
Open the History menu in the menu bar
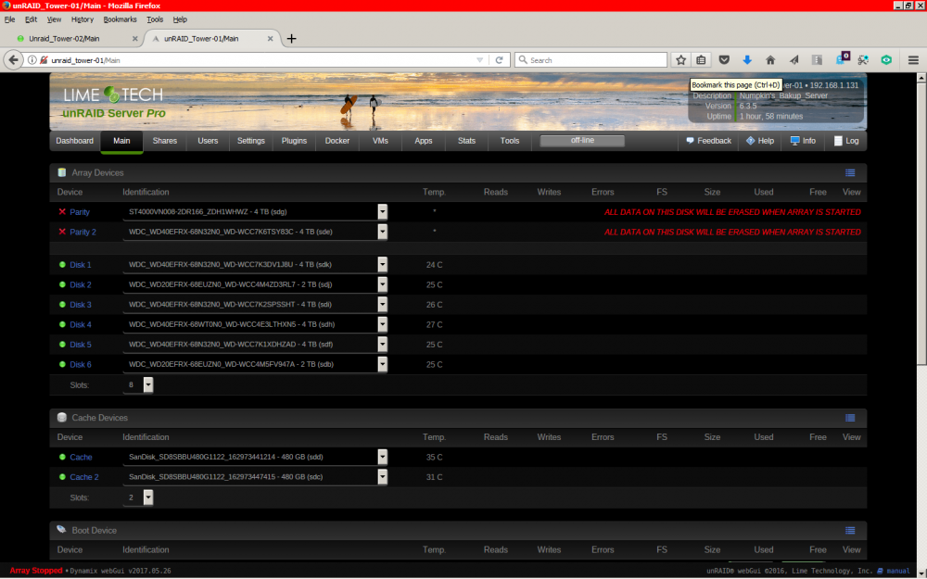[83, 19]
